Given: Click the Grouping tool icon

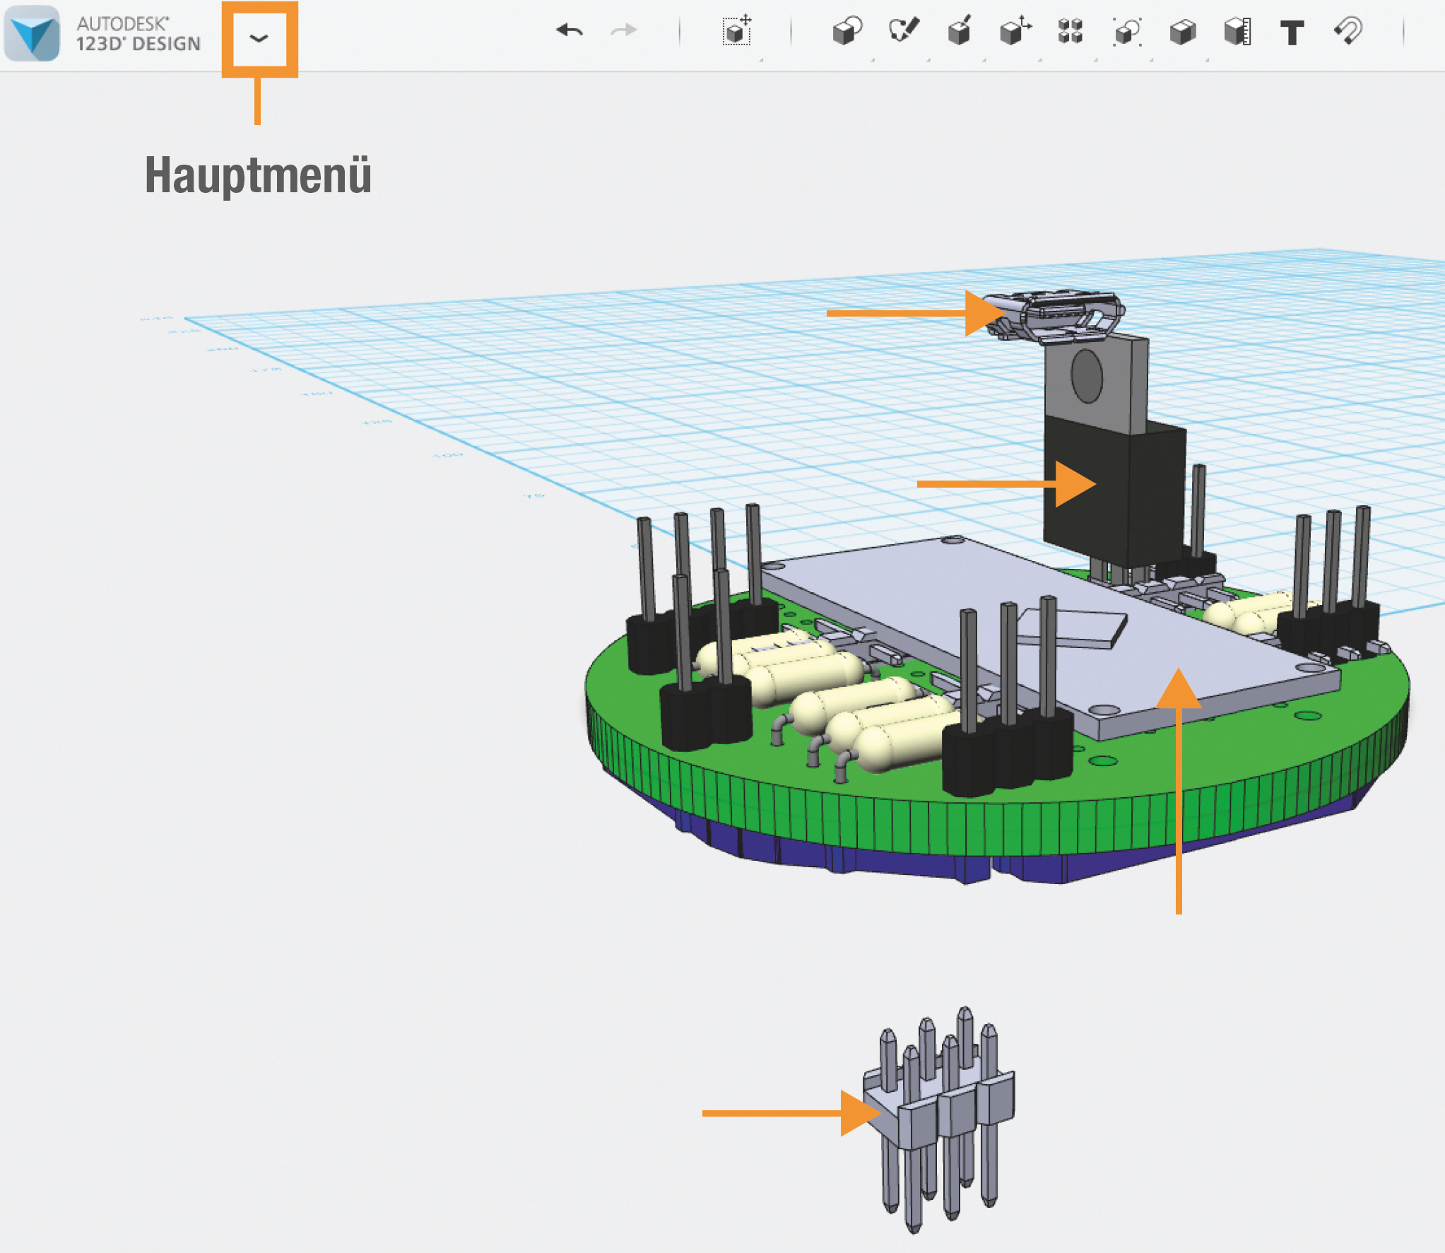Looking at the screenshot, I should [1126, 31].
